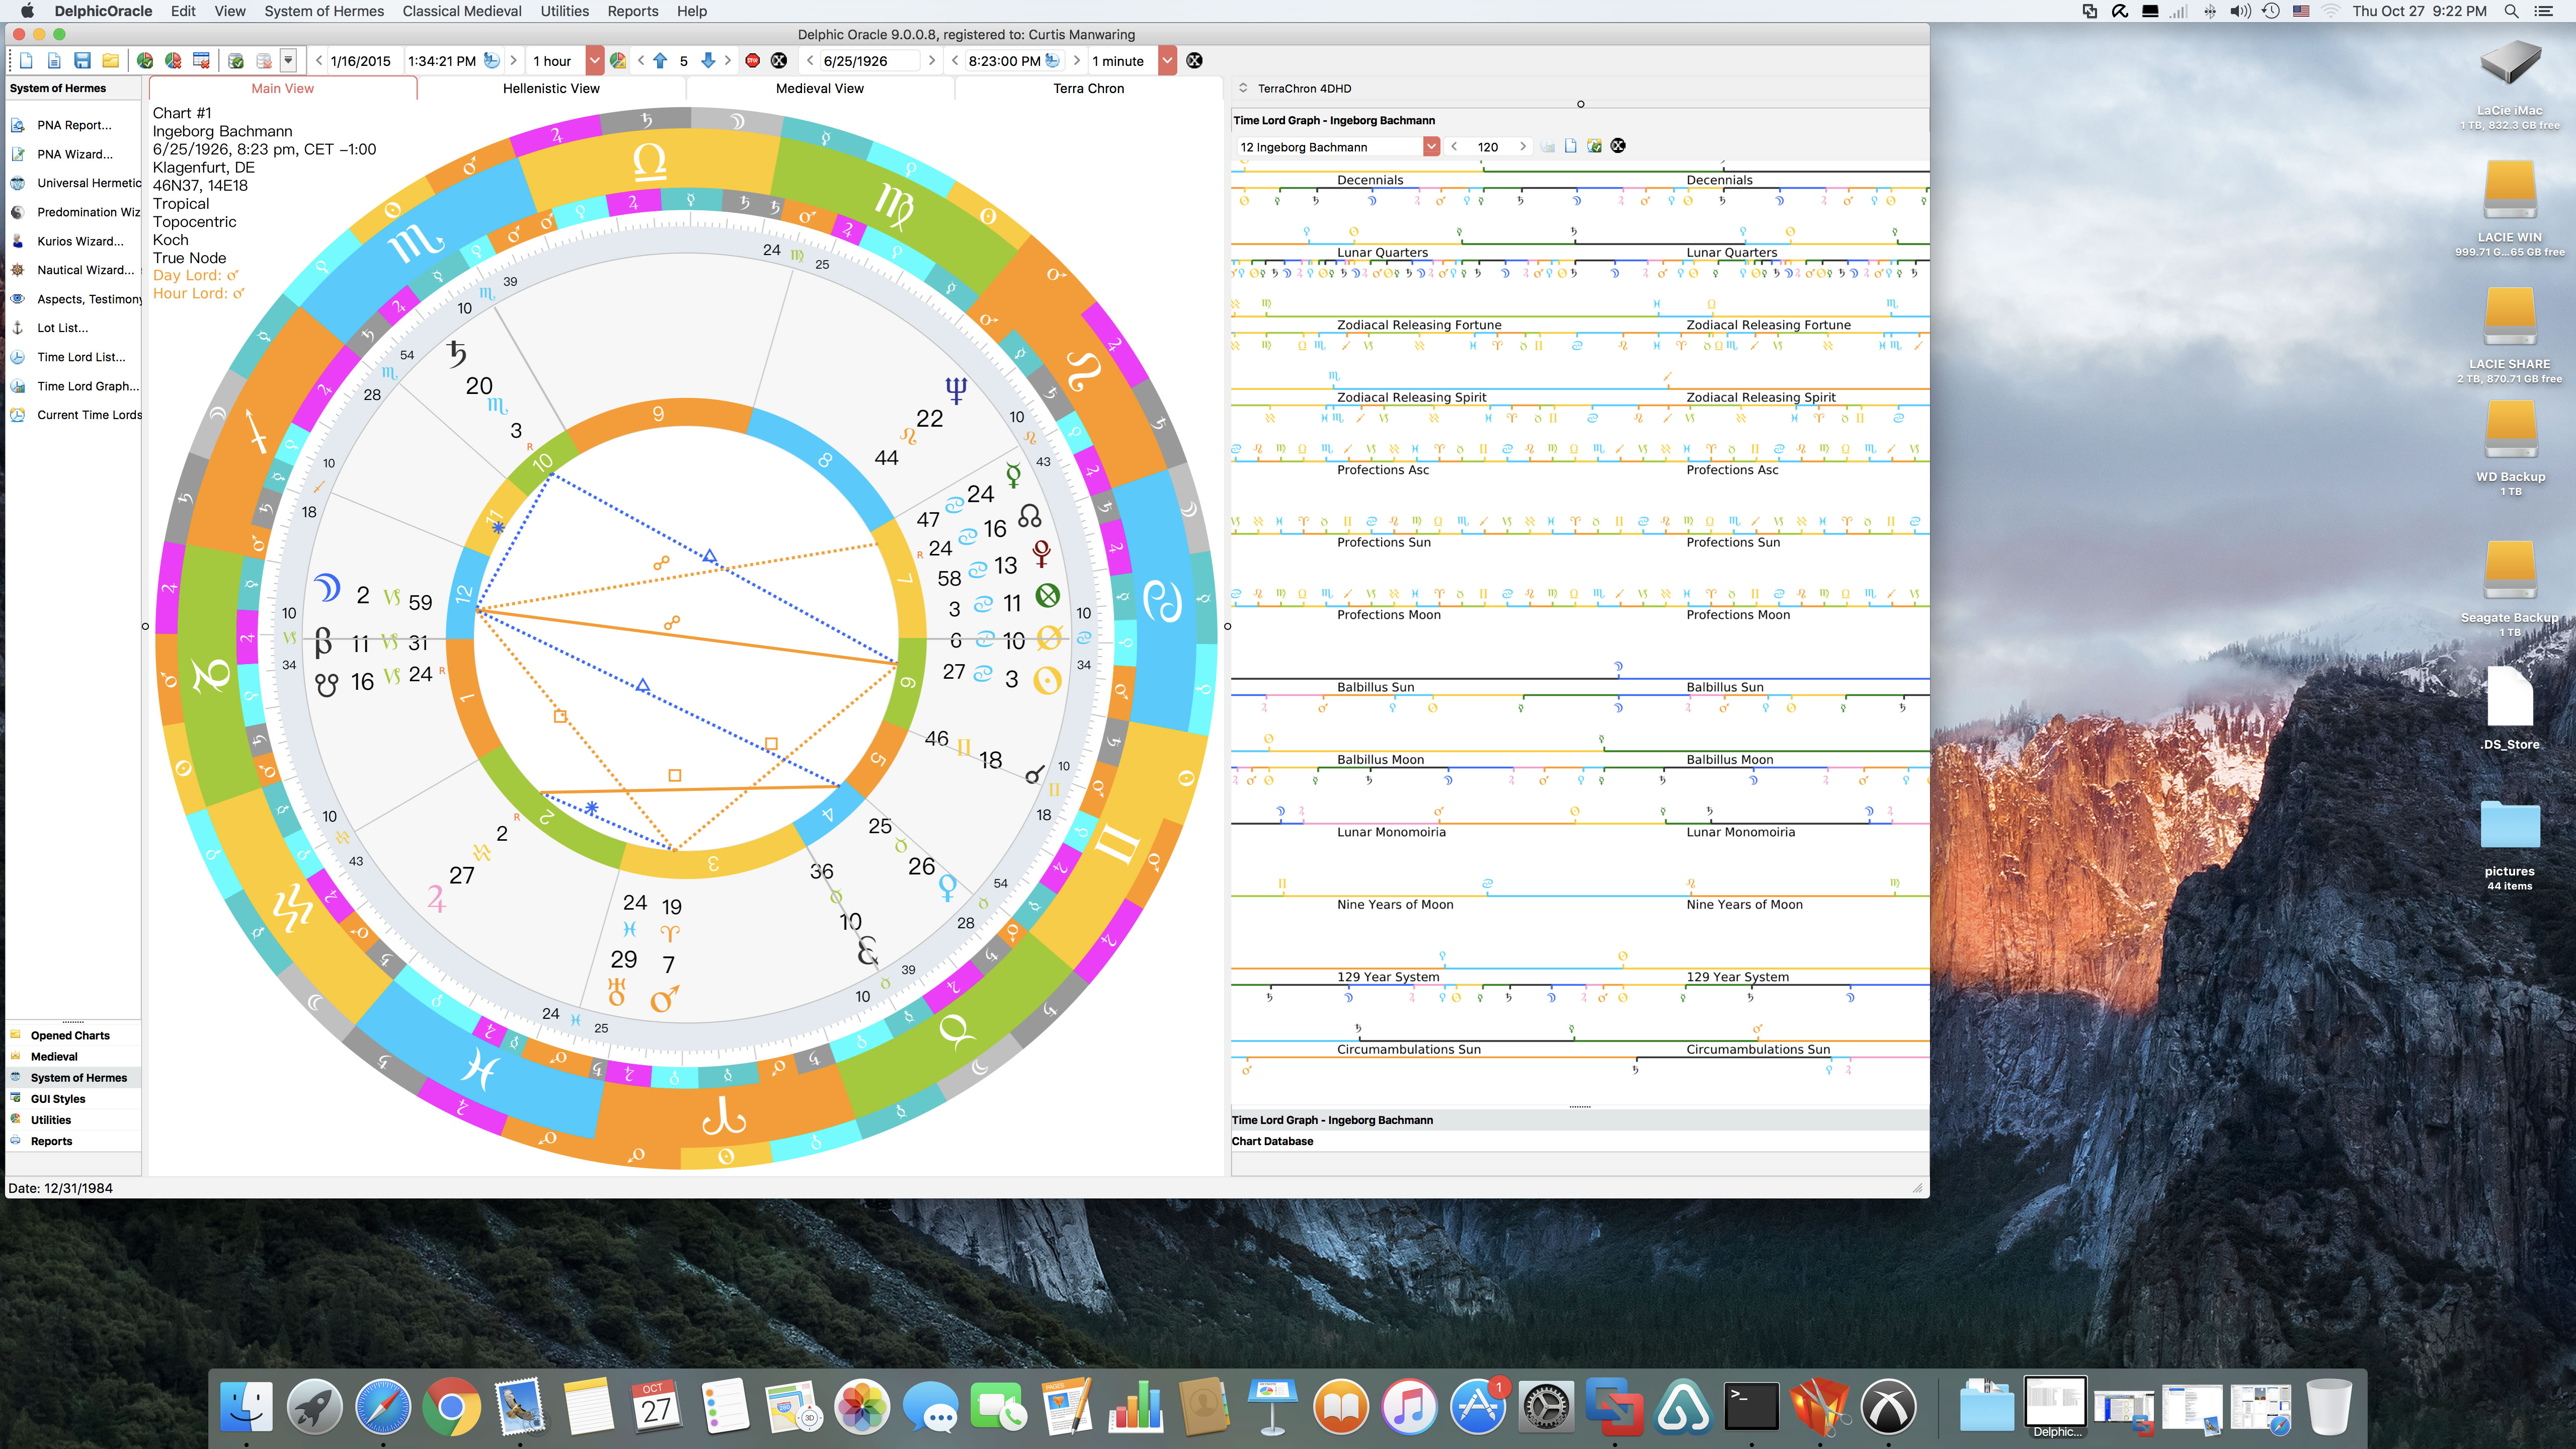
Task: Click the clock icon beside 8:23:00 PM
Action: 1052,61
